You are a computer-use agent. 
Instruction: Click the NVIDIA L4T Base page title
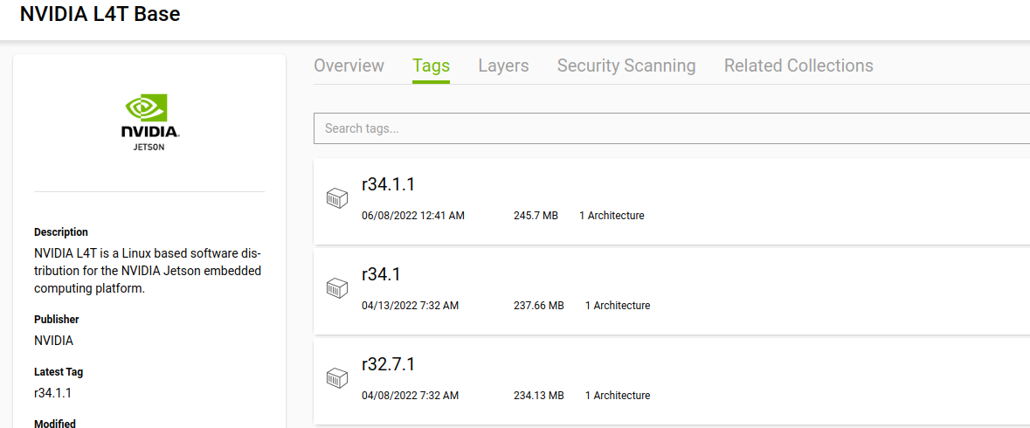pyautogui.click(x=100, y=15)
